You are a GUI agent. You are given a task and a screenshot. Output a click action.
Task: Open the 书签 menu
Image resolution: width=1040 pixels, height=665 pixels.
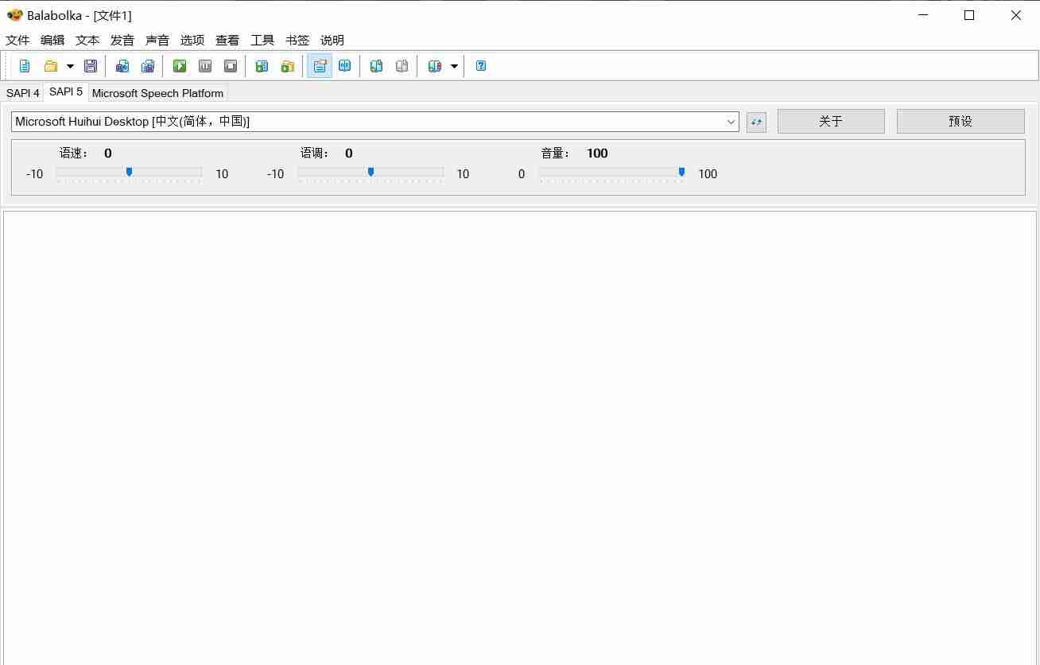click(x=297, y=40)
